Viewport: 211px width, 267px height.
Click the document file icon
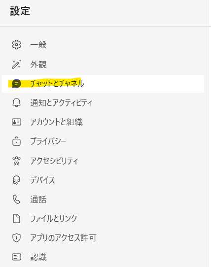(17, 219)
